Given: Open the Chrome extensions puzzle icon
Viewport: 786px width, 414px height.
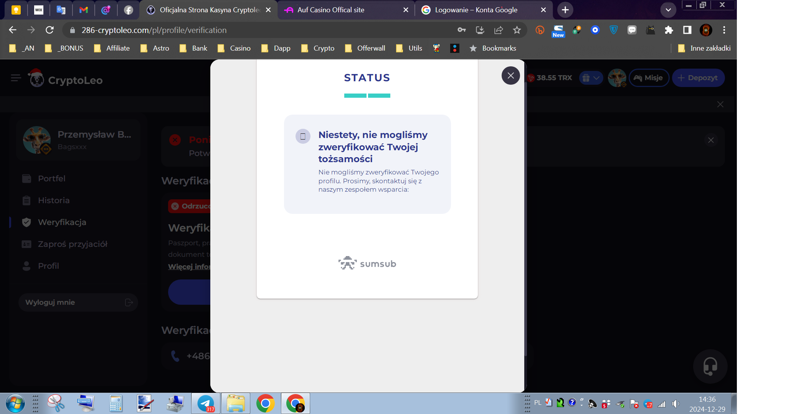Looking at the screenshot, I should (669, 30).
